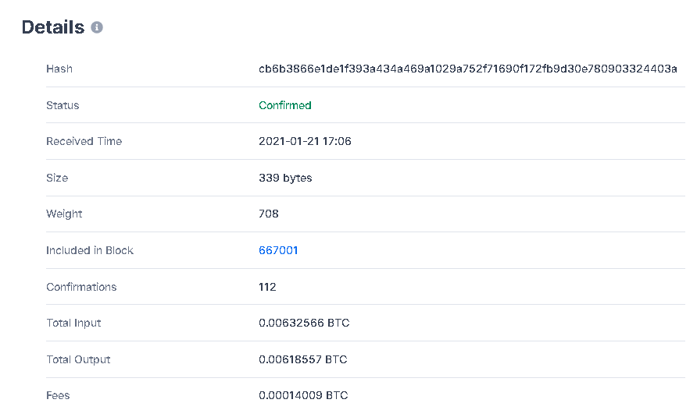Click the Received Time label
This screenshot has width=697, height=403.
coord(84,141)
